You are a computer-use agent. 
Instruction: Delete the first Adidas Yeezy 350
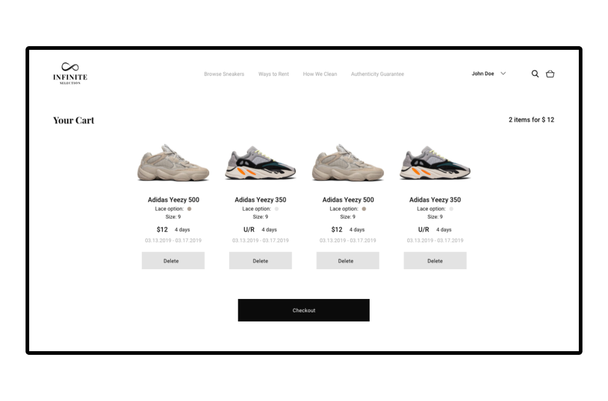[x=260, y=261]
